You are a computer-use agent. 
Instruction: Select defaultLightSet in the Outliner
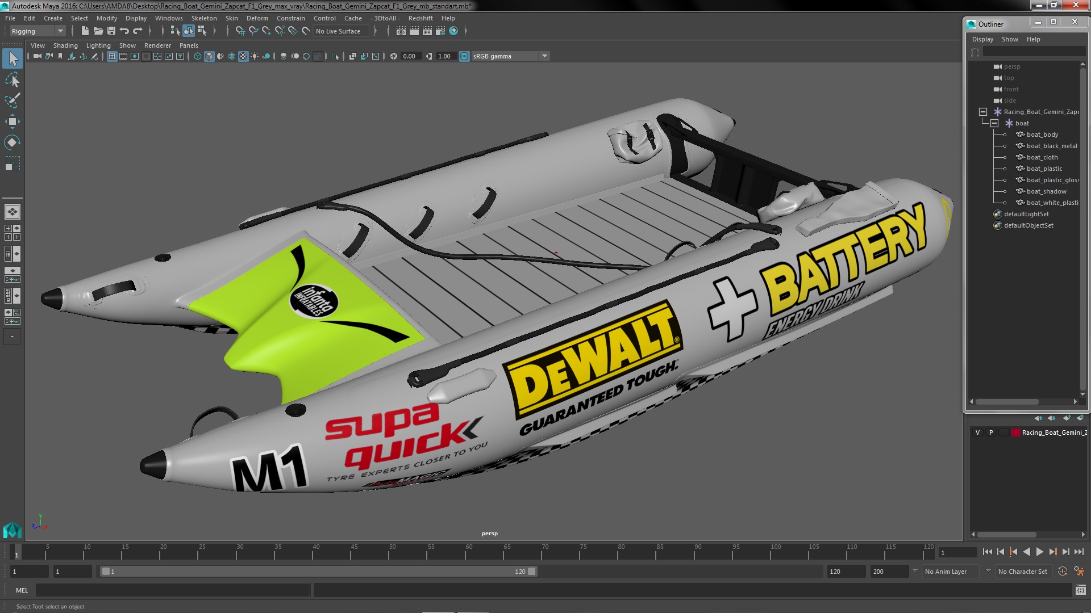point(1026,214)
